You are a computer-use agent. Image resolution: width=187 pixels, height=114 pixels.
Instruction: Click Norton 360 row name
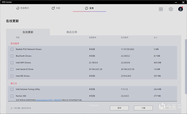[21, 96]
